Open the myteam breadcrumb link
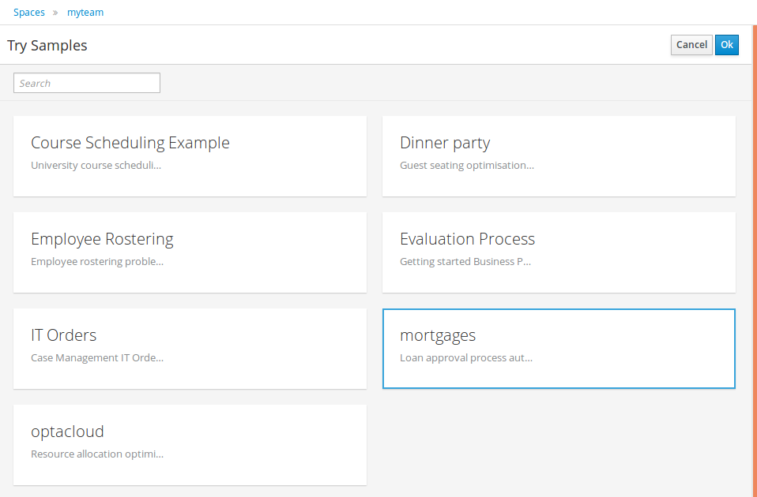This screenshot has height=497, width=757. (x=85, y=13)
